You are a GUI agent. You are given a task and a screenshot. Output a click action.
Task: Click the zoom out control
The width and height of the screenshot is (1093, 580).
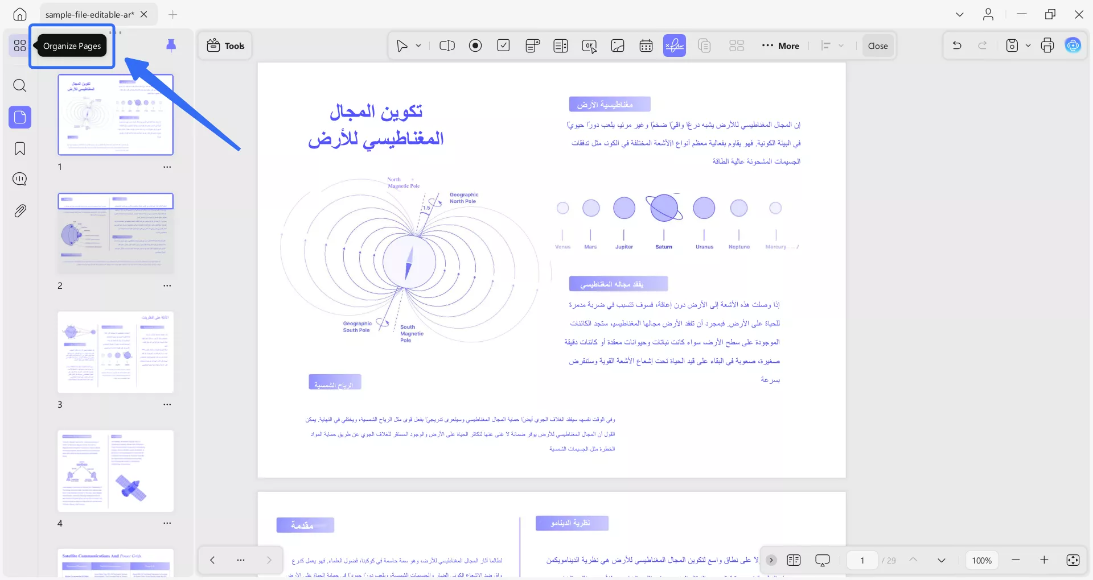(x=1016, y=560)
